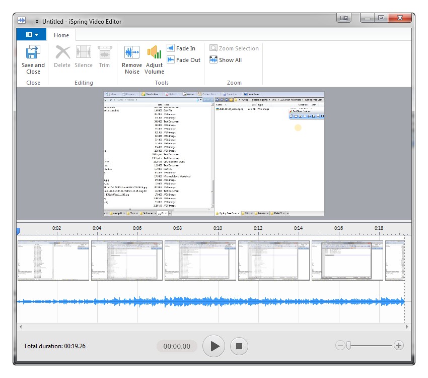The image size is (428, 378).
Task: Open the Adjust Volume tool
Action: (154, 59)
